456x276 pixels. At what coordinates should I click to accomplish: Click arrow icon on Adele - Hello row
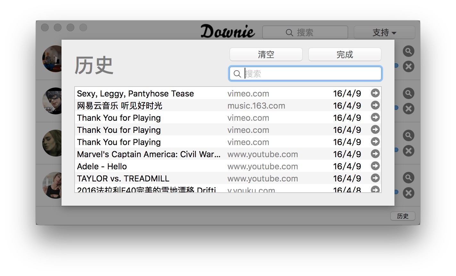pos(375,166)
